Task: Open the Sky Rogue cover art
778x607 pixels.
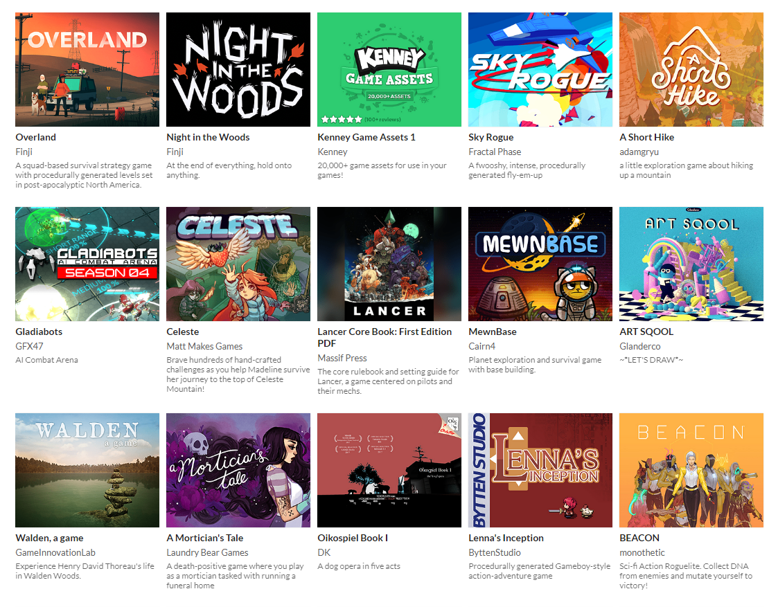Action: click(540, 69)
